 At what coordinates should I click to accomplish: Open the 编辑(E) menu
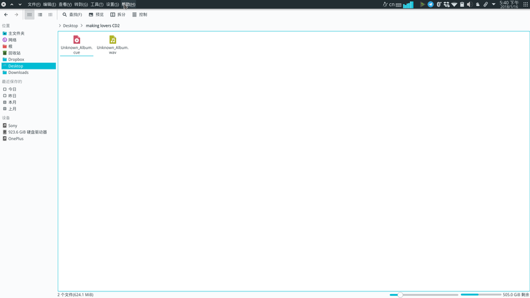coord(49,5)
